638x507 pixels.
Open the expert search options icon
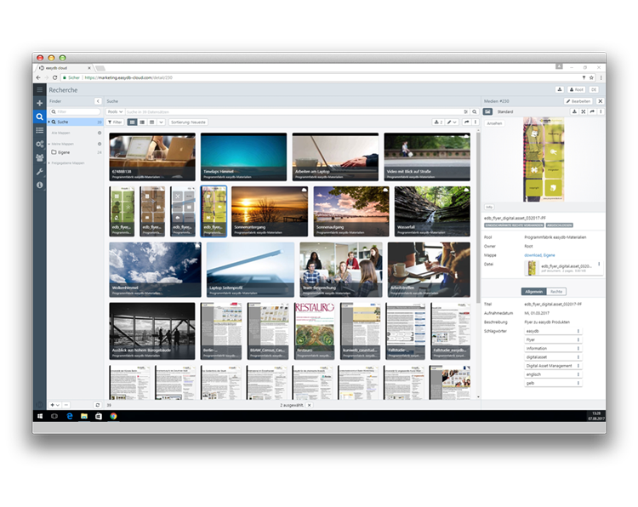[x=466, y=111]
